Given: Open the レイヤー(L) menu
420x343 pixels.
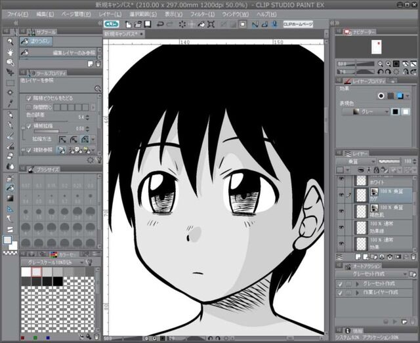Looking at the screenshot, I should pos(110,14).
